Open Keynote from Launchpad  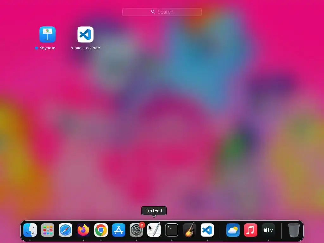47,34
